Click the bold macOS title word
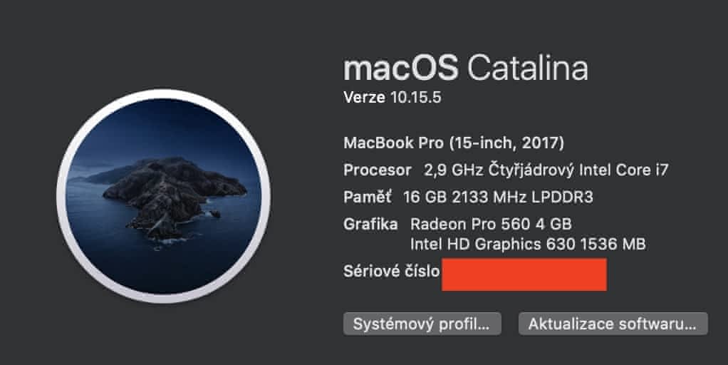Viewport: 728px width, 365px height. click(401, 69)
